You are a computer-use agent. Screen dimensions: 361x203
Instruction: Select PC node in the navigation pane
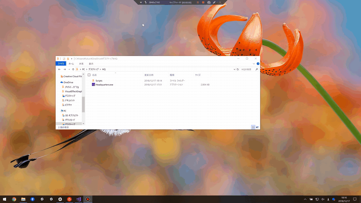click(x=65, y=111)
